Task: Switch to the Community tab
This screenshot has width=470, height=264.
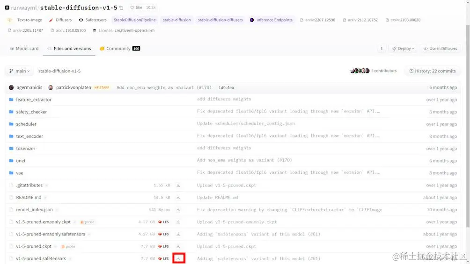Action: point(120,49)
